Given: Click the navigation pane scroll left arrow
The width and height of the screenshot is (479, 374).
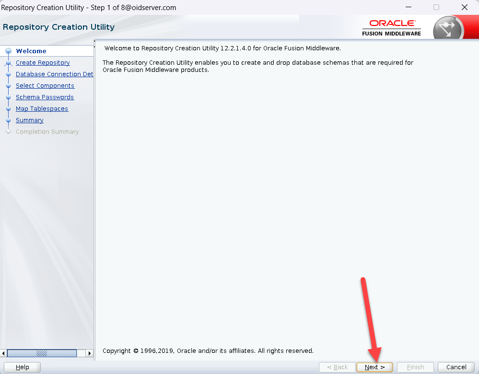Looking at the screenshot, I should 3,353.
